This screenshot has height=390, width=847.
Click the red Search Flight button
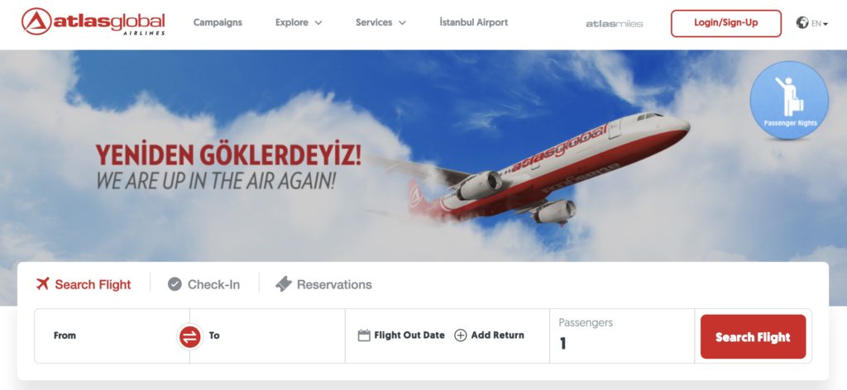pyautogui.click(x=753, y=337)
